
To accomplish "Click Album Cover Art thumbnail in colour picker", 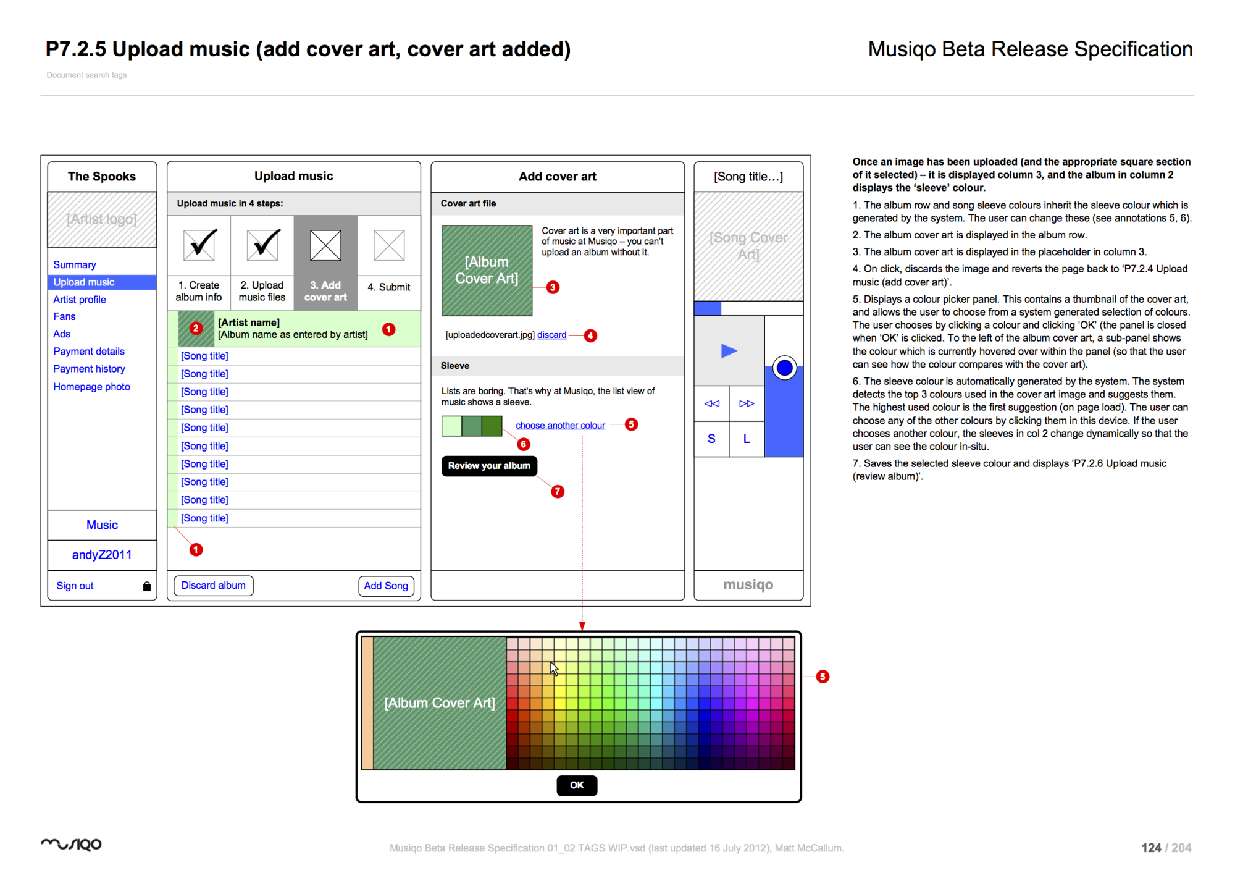I will coord(440,703).
